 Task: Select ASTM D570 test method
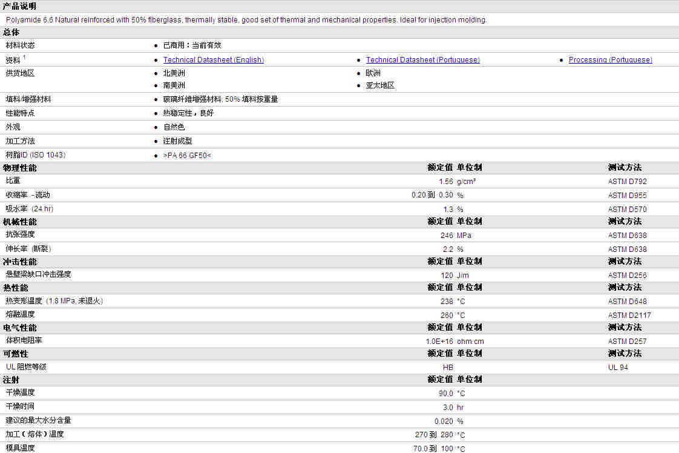coord(627,210)
